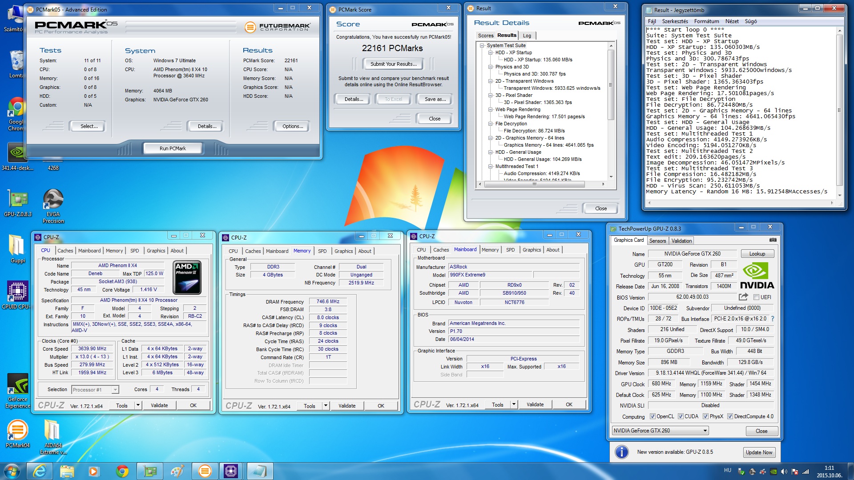
Task: Collapse the HDD - XP Startup tree node
Action: click(491, 52)
